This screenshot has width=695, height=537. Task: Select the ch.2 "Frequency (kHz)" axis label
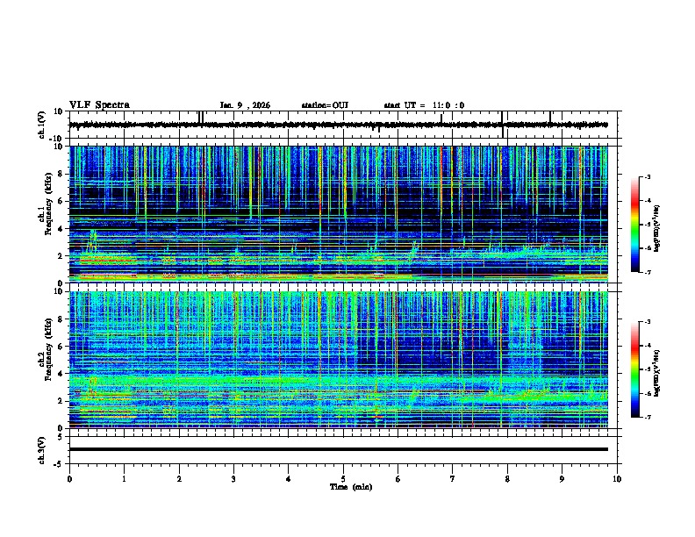coord(48,349)
